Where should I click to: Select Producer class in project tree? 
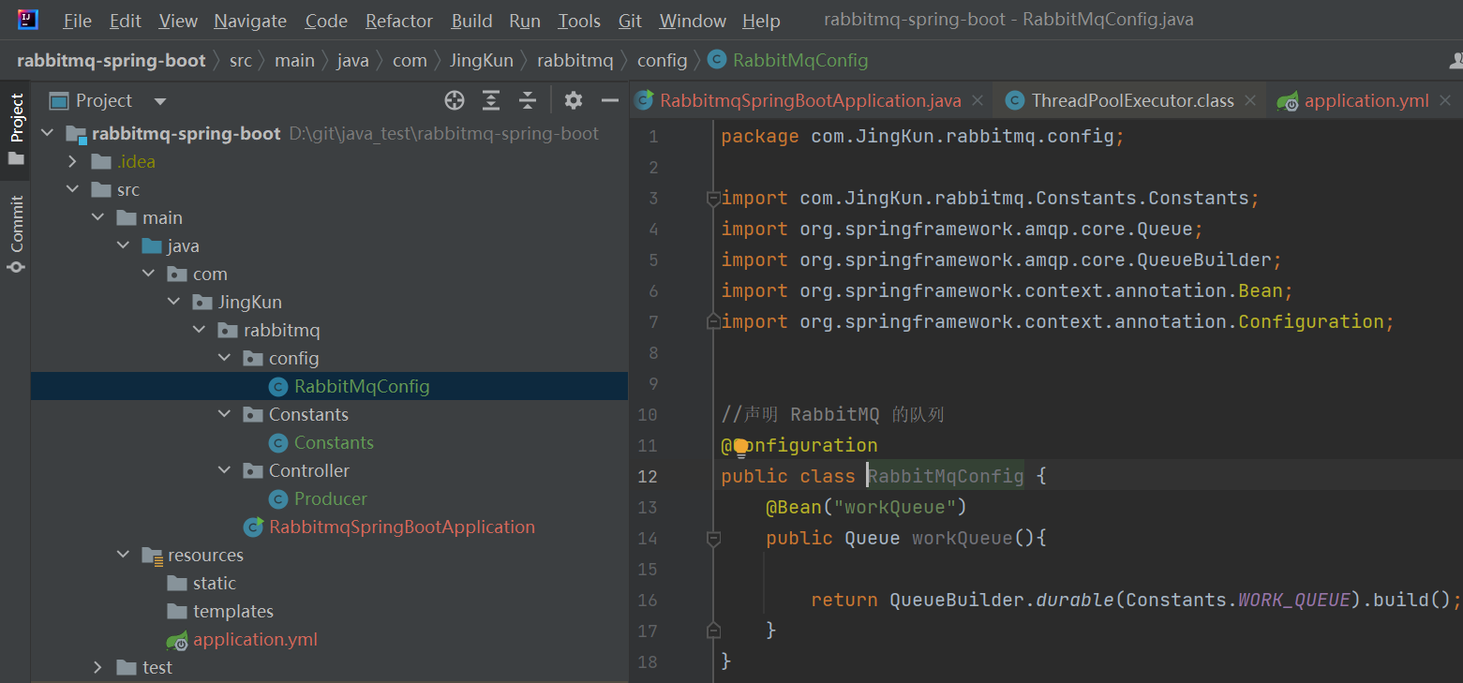[330, 498]
